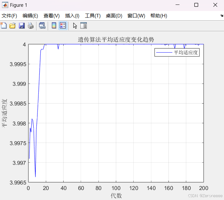Click the x-axis label 代数

(x=116, y=195)
